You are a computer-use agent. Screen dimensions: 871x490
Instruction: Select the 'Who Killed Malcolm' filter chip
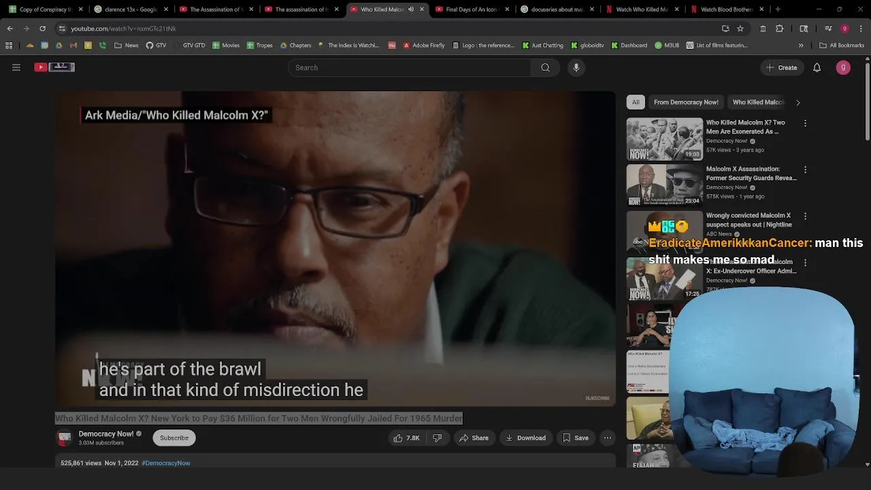(x=758, y=102)
